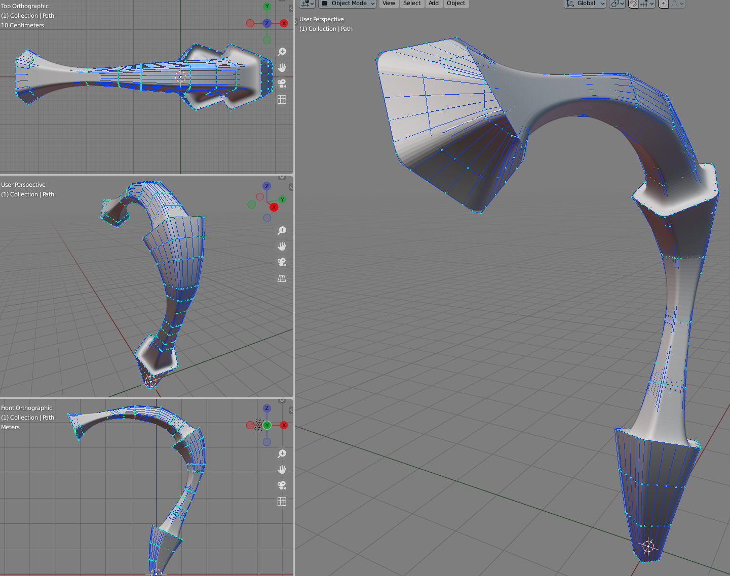Image resolution: width=730 pixels, height=576 pixels.
Task: Open Global transform orientation dropdown
Action: coord(585,4)
